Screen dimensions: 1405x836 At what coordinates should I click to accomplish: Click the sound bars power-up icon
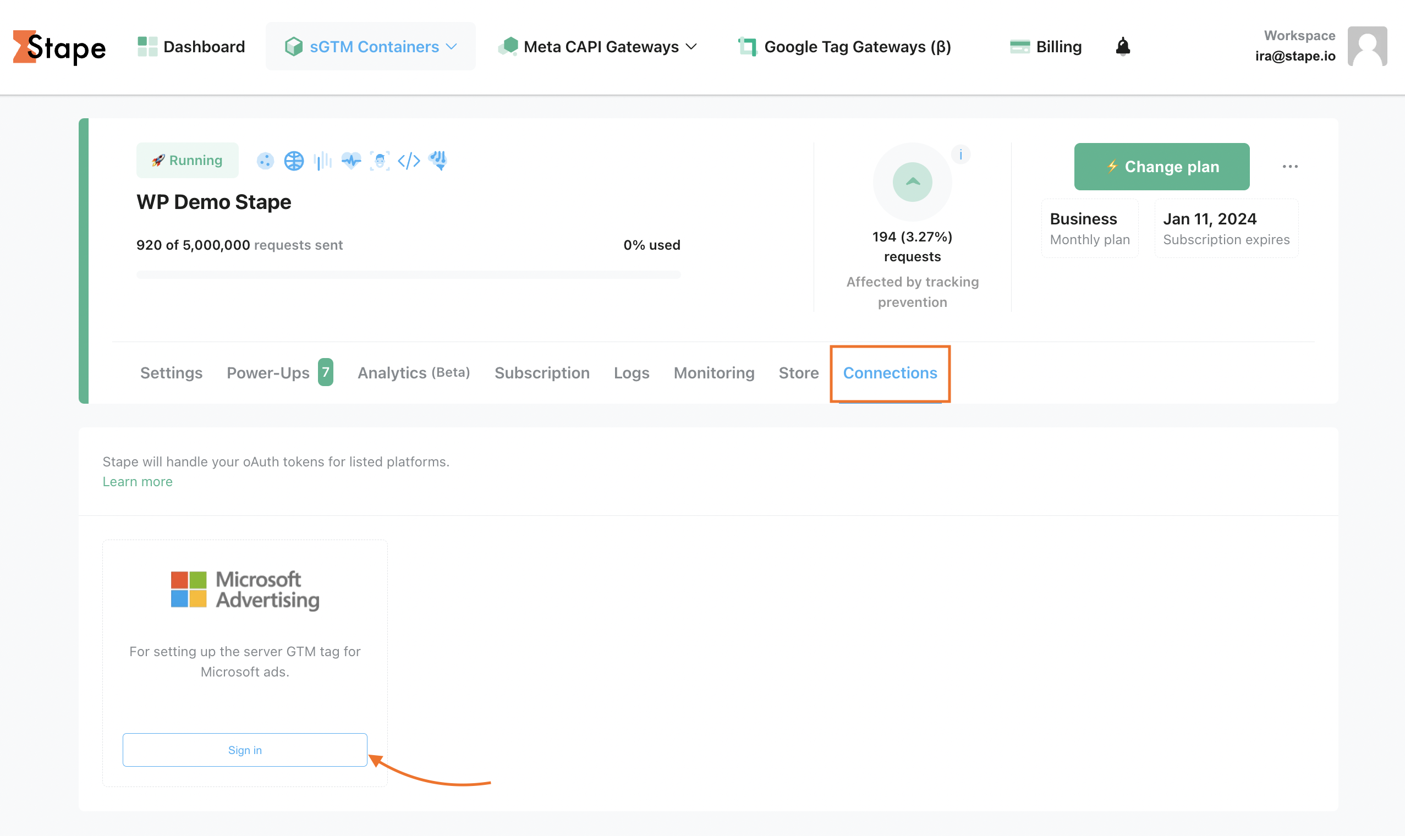coord(322,161)
